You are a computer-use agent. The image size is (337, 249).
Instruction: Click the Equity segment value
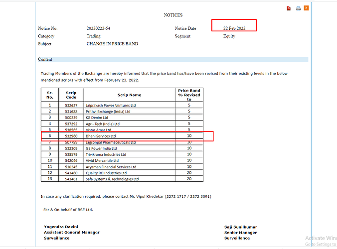pyautogui.click(x=229, y=36)
